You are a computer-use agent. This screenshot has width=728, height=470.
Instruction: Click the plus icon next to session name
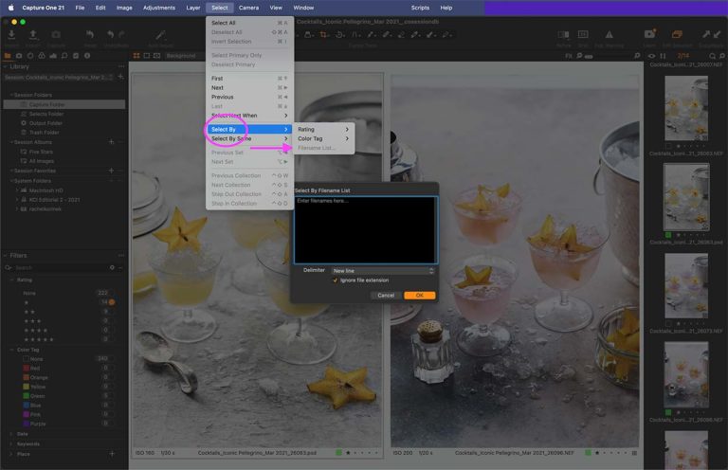120,77
